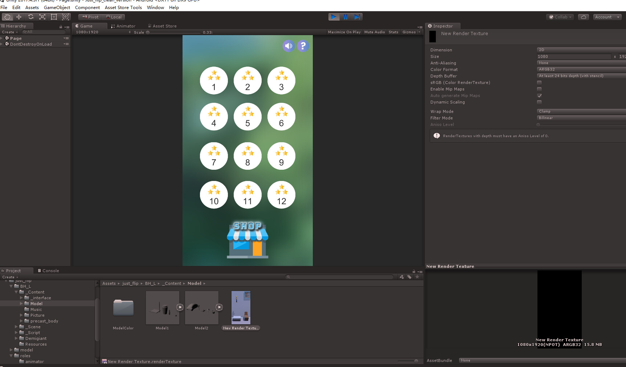This screenshot has height=367, width=626.
Task: Switch to the Console tab
Action: click(x=48, y=271)
